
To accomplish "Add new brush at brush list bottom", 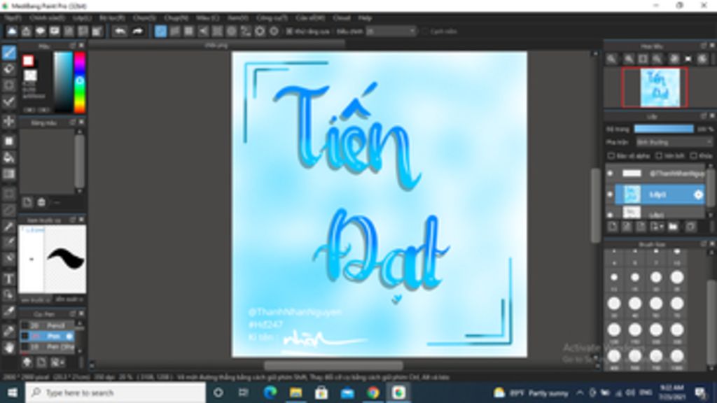I will coord(41,362).
